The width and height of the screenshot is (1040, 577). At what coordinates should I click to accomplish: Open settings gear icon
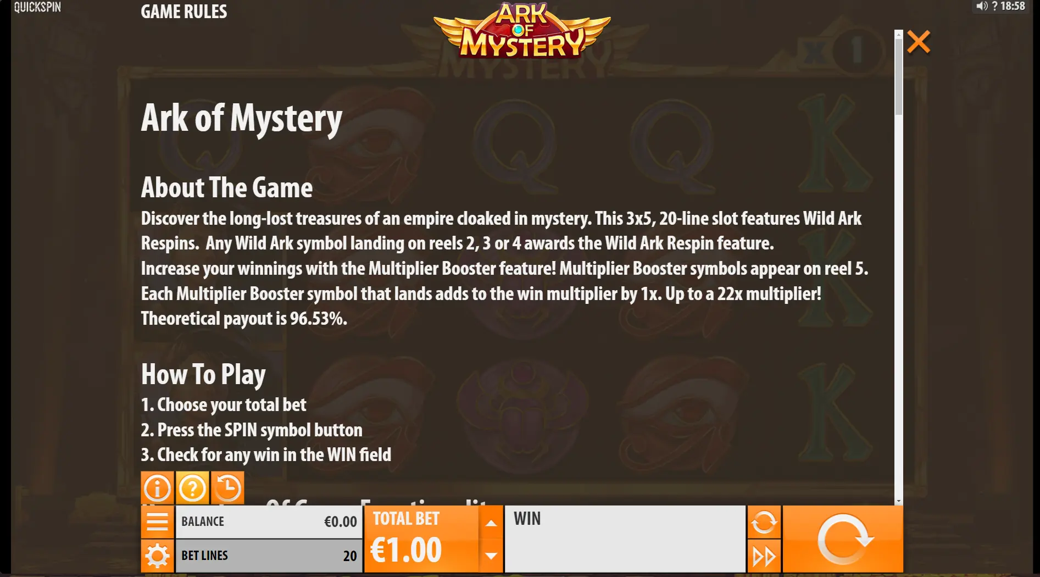tap(157, 556)
